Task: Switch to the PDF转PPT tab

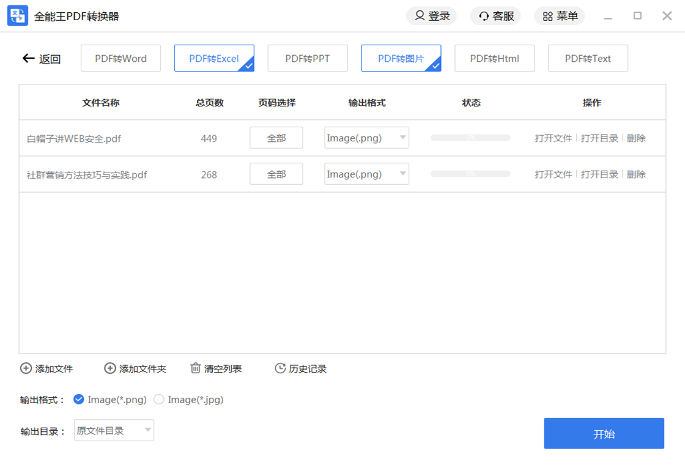Action: point(307,59)
